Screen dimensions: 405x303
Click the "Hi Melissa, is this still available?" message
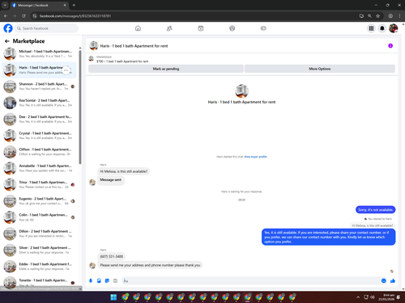[x=124, y=171]
